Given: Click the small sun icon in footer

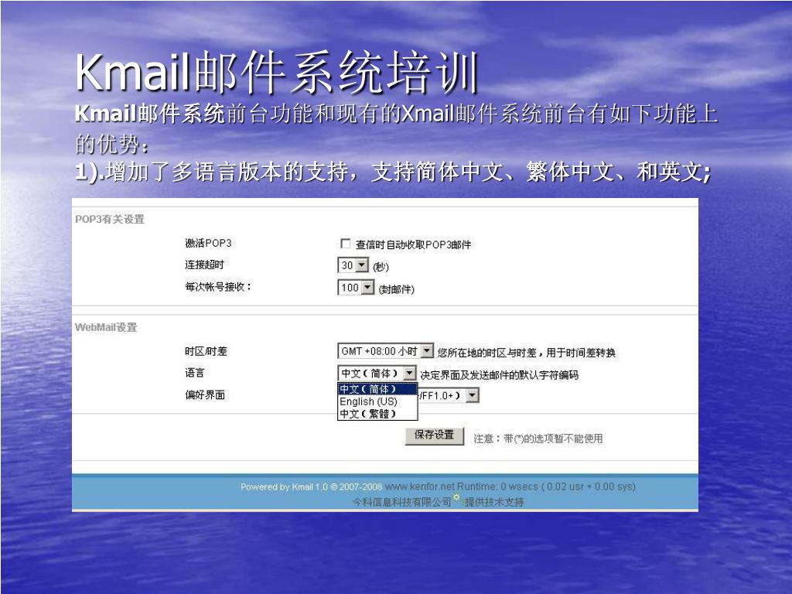Looking at the screenshot, I should click(456, 497).
